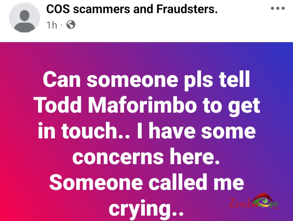Viewport: 293px width, 221px height.
Task: Click the ZimbaEye watermark logo
Action: [254, 201]
